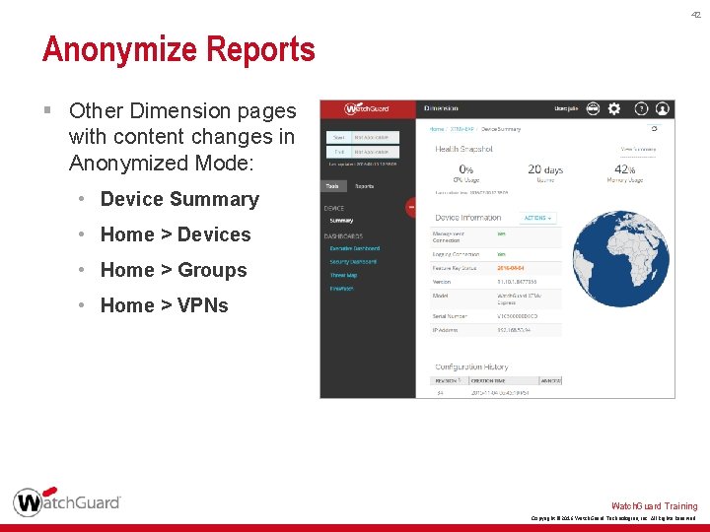Click the 42% Memory Usage value
Viewport: 710px width, 532px height.
coord(625,169)
